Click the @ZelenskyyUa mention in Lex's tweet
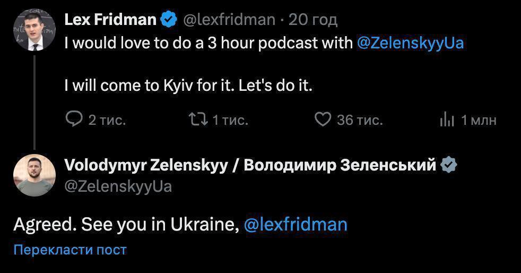 pyautogui.click(x=410, y=43)
